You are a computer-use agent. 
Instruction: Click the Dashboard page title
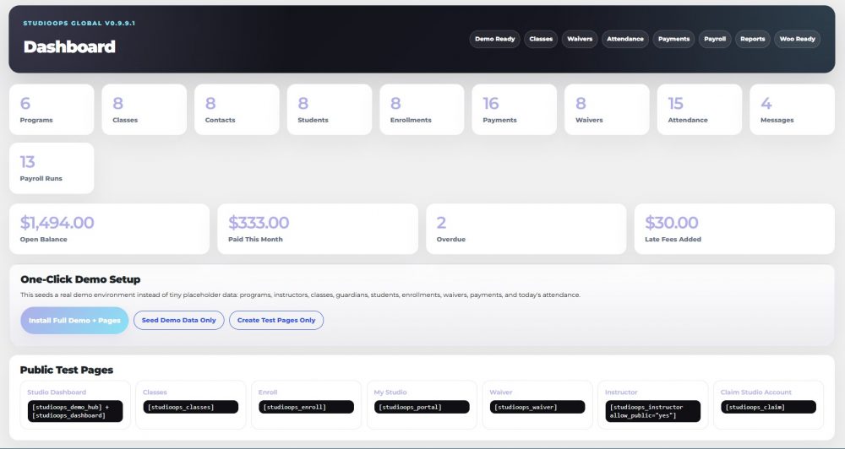[69, 46]
